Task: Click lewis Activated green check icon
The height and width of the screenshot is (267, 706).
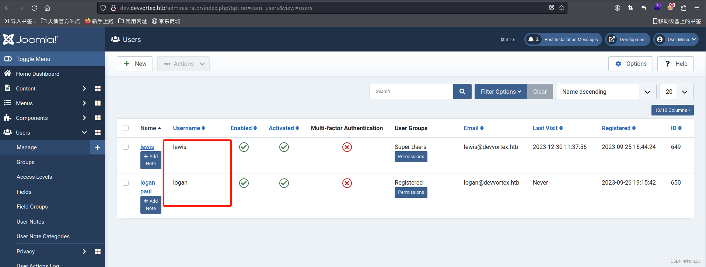Action: [284, 147]
